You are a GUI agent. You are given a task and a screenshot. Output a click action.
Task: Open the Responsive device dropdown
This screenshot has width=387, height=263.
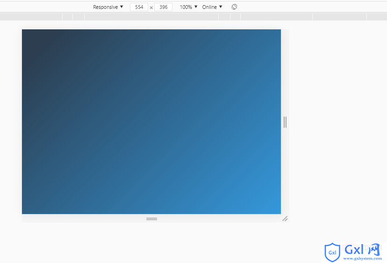coord(108,7)
